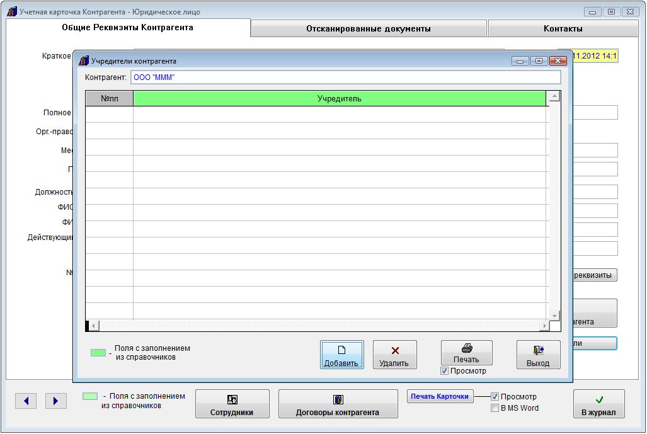Screen dimensions: 647x434
Task: Toggle Просмотр checkbox under Печать button
Action: pos(444,371)
